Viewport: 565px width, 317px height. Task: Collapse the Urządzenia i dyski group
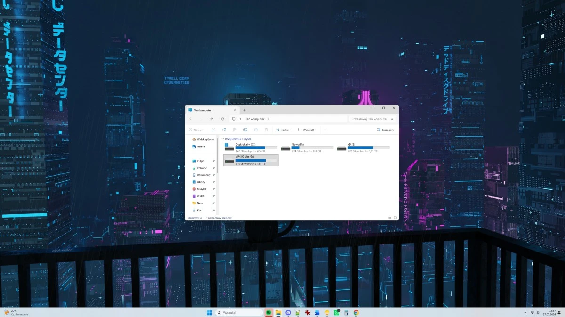pos(223,139)
